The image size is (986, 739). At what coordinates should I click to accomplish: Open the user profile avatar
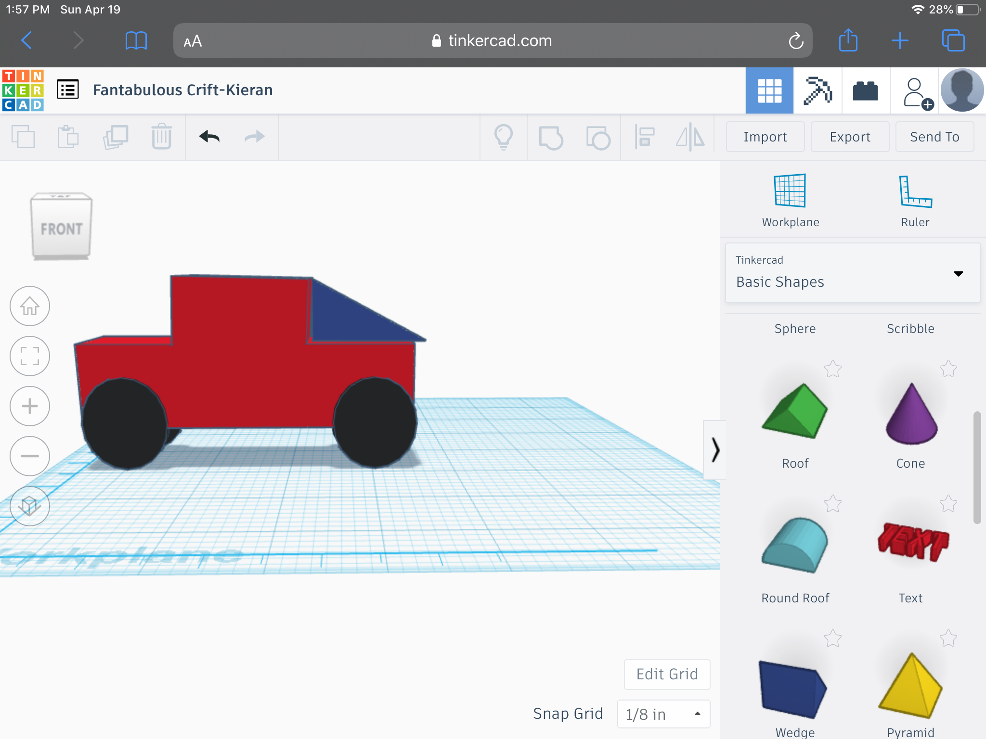962,90
